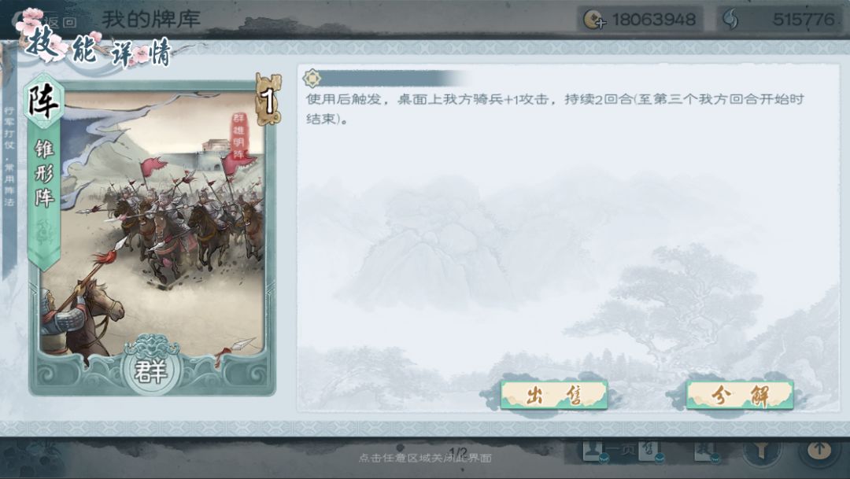The image size is (850, 479).
Task: Click the calligraphy card icon in bottom bar
Action: 649,451
